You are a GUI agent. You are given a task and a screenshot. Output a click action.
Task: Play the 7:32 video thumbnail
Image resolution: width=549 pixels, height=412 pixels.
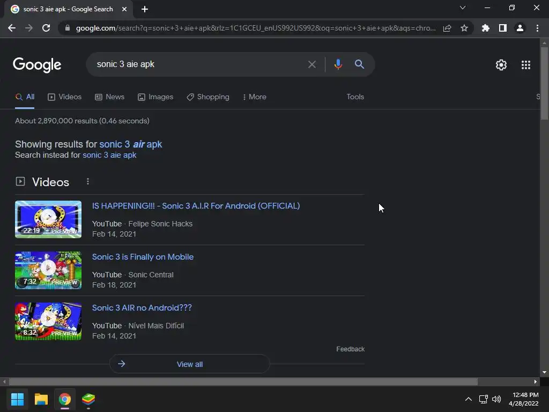[x=48, y=270]
